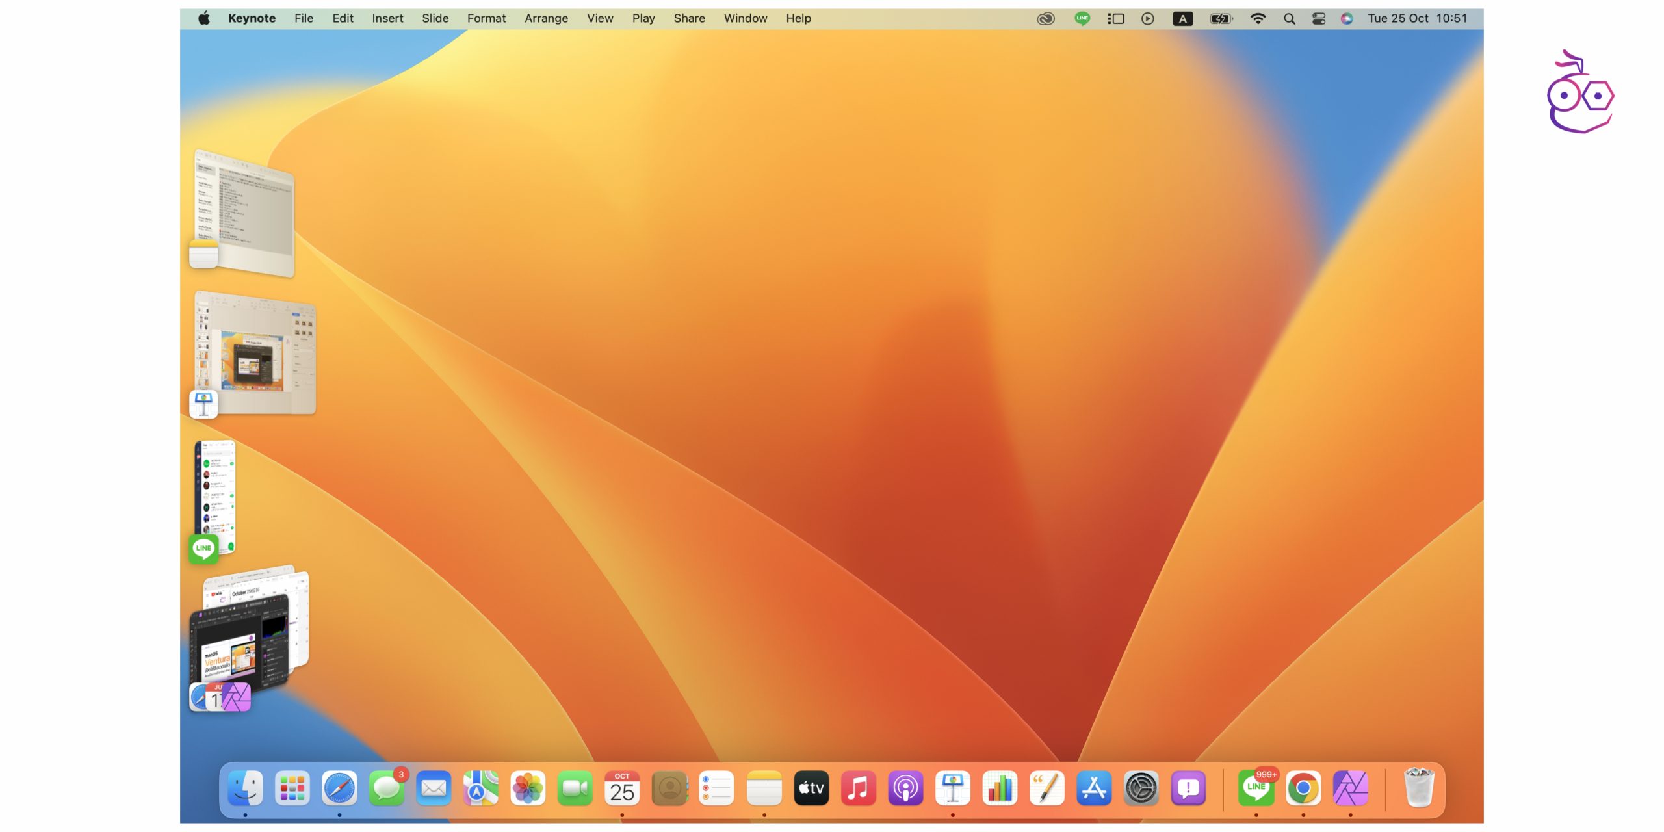1664x832 pixels.
Task: Open Google Chrome in the Dock
Action: click(1303, 788)
